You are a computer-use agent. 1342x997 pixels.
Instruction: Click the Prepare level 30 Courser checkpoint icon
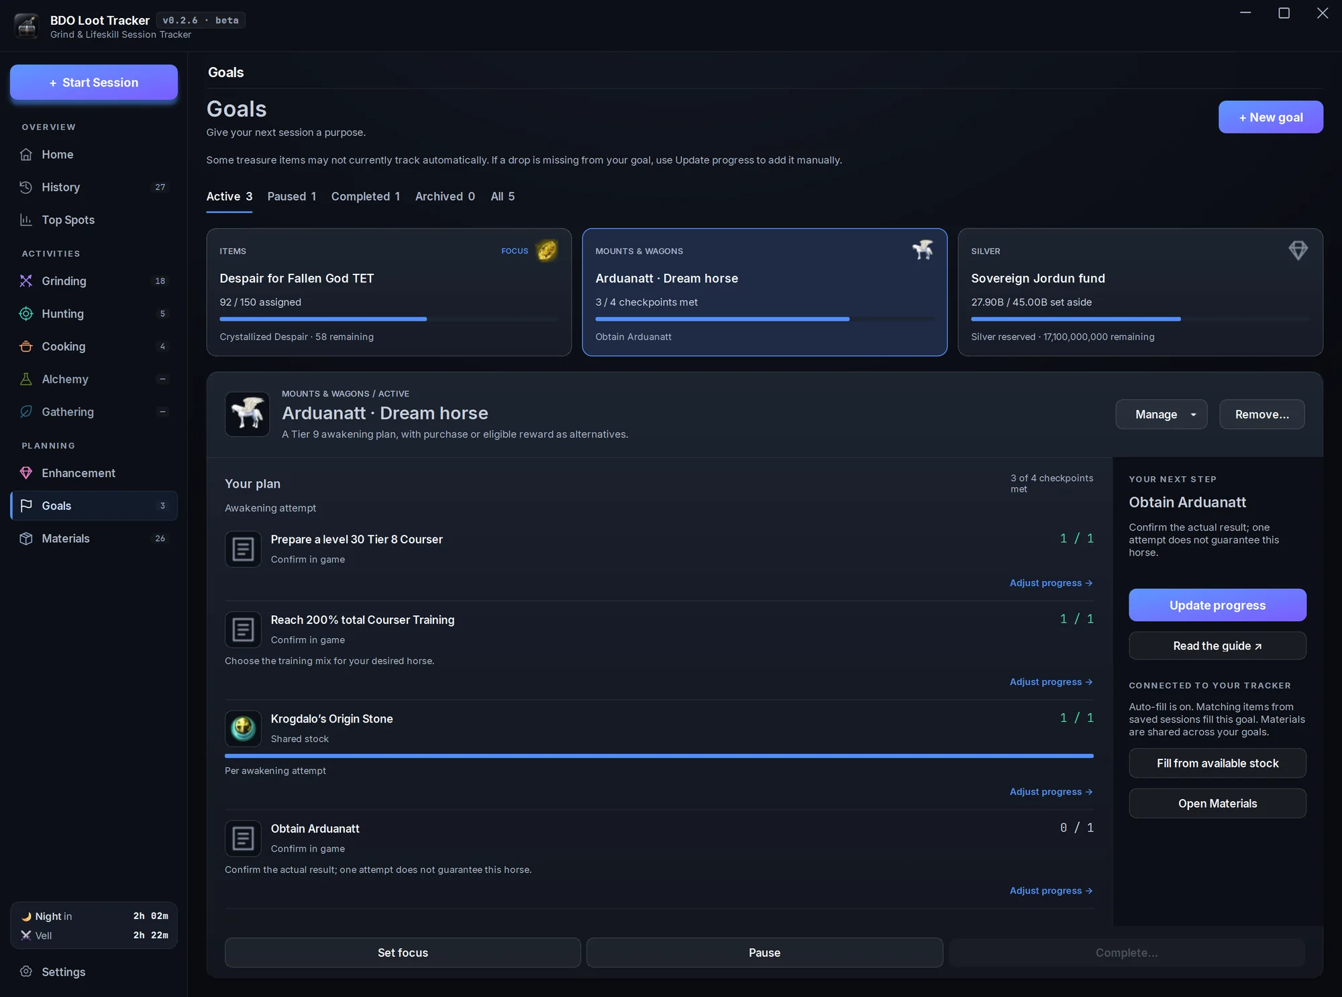[243, 549]
